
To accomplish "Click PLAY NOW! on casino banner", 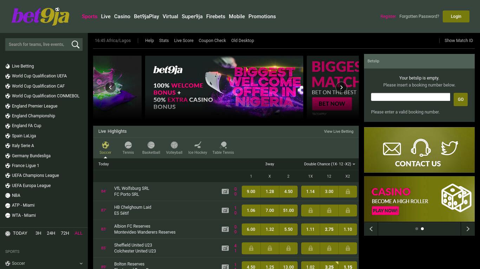I will coord(385,211).
